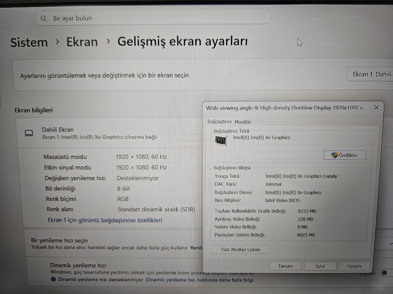
Task: Click the search magnifier icon
Action: pos(44,18)
